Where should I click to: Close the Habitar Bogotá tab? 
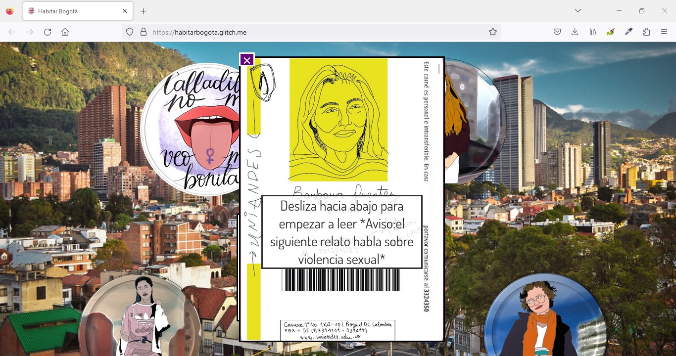(125, 11)
